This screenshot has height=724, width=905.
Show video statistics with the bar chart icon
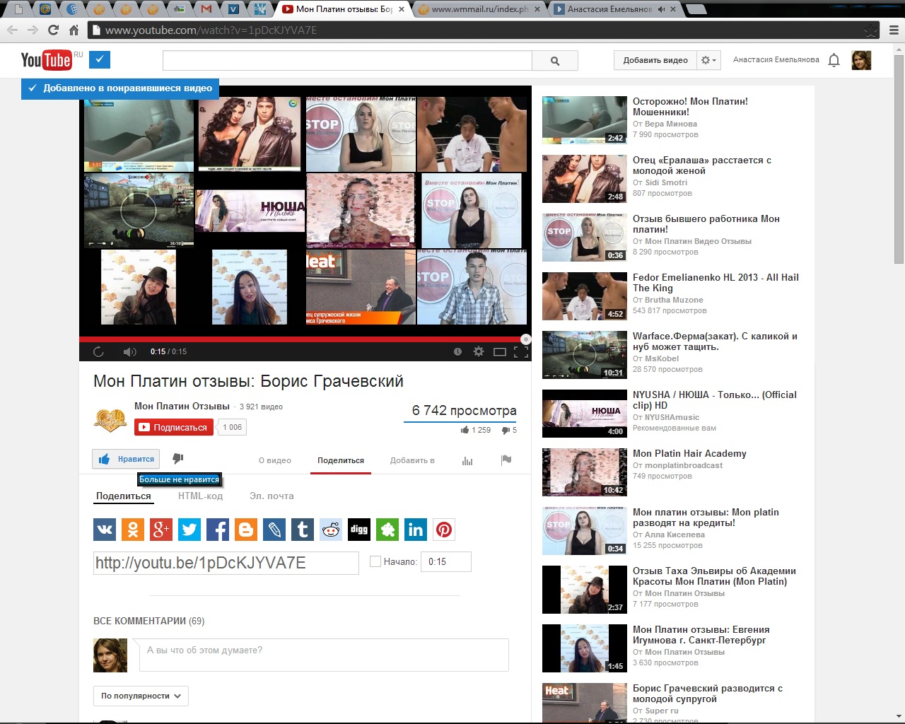coord(467,460)
